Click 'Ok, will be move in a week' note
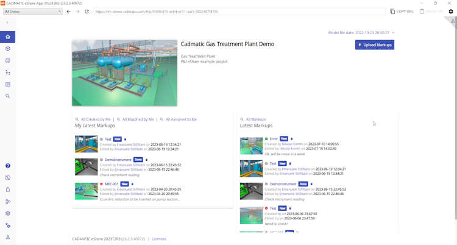The image size is (457, 245). pos(285,154)
